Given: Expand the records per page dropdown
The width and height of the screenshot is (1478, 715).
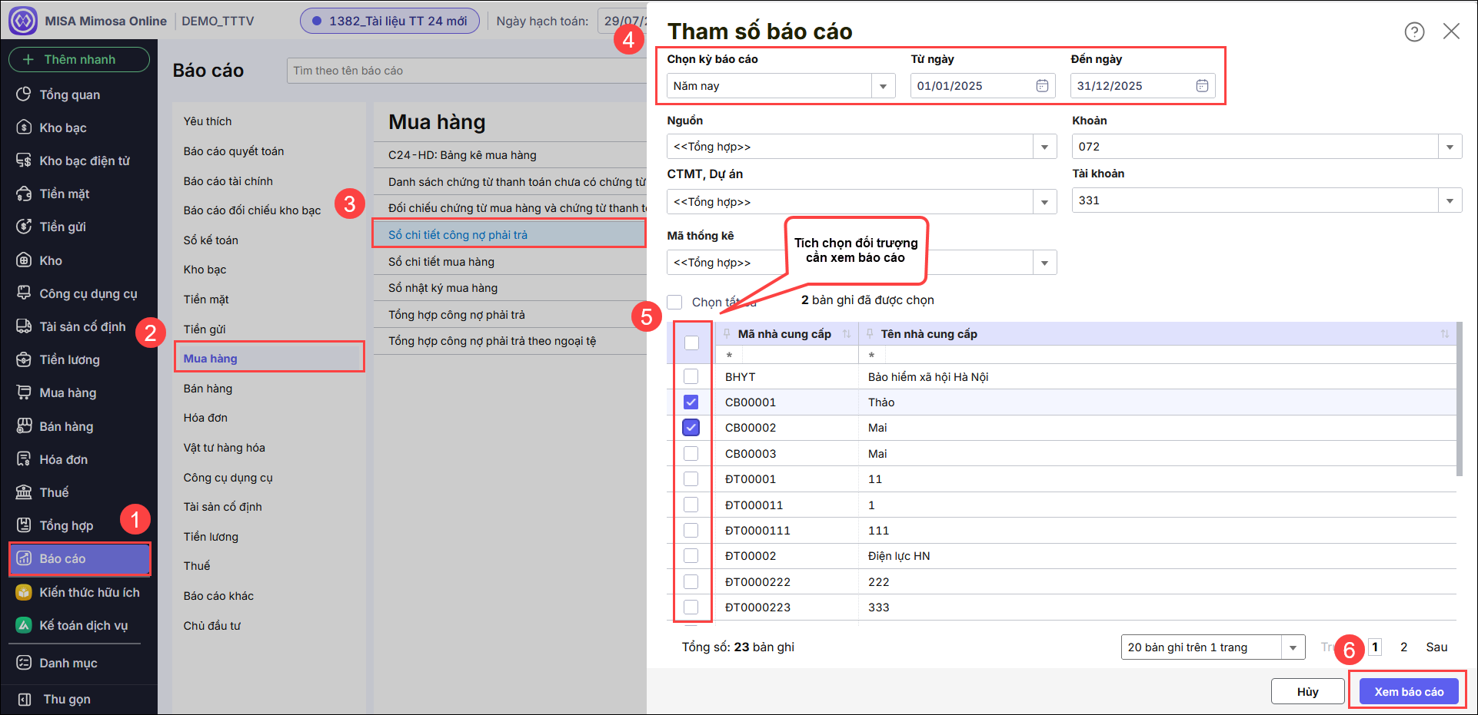Looking at the screenshot, I should (x=1293, y=647).
